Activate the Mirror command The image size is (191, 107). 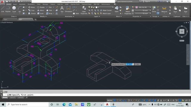tap(41, 10)
